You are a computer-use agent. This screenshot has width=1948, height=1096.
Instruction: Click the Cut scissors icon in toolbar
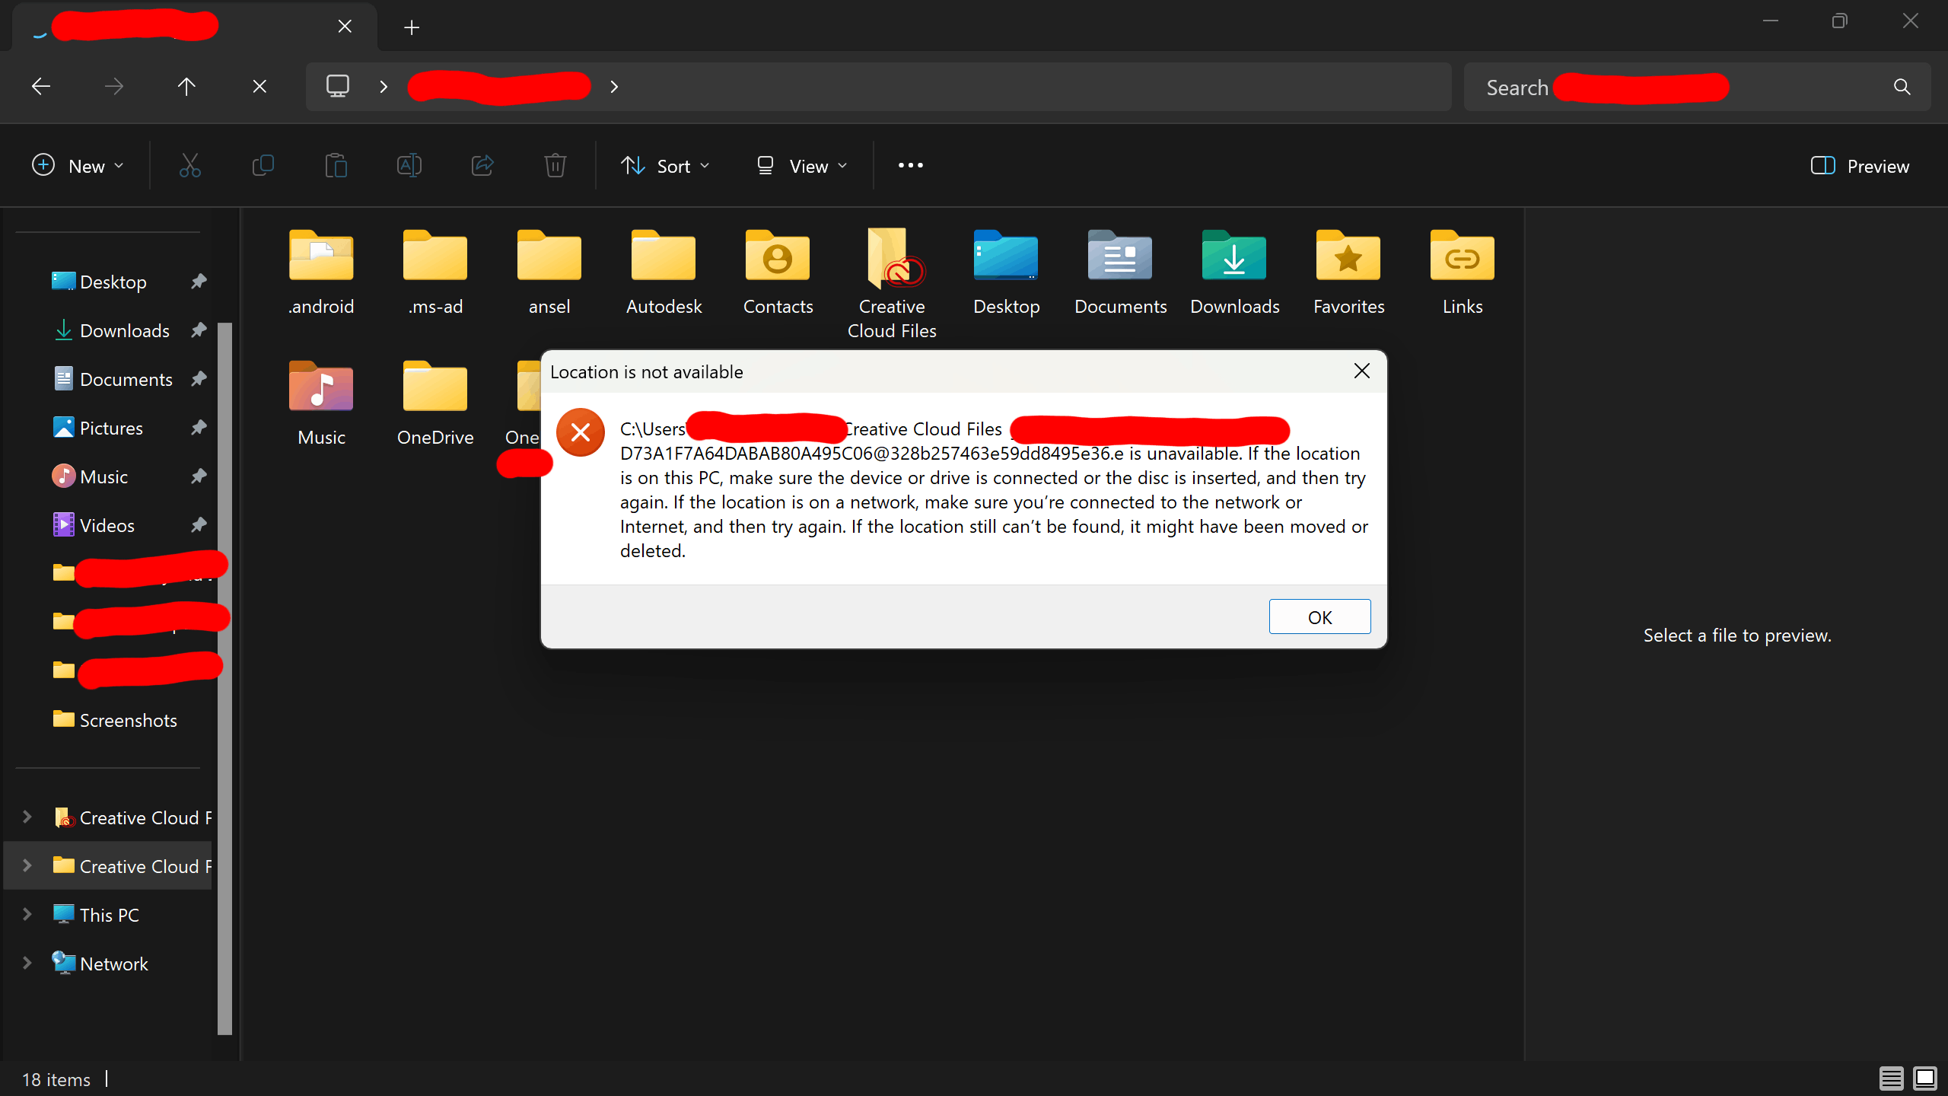(189, 165)
